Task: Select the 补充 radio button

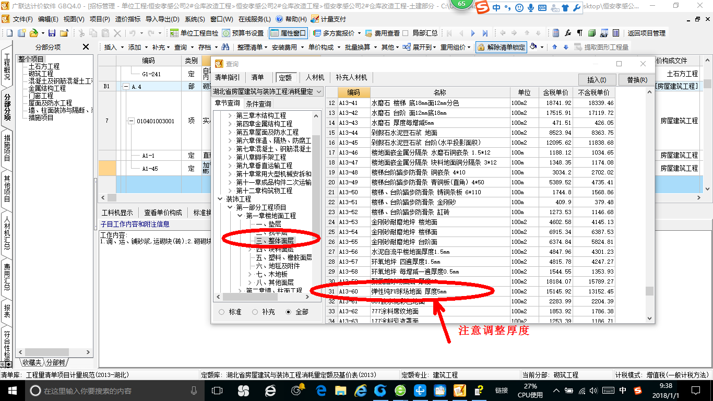Action: [x=255, y=312]
